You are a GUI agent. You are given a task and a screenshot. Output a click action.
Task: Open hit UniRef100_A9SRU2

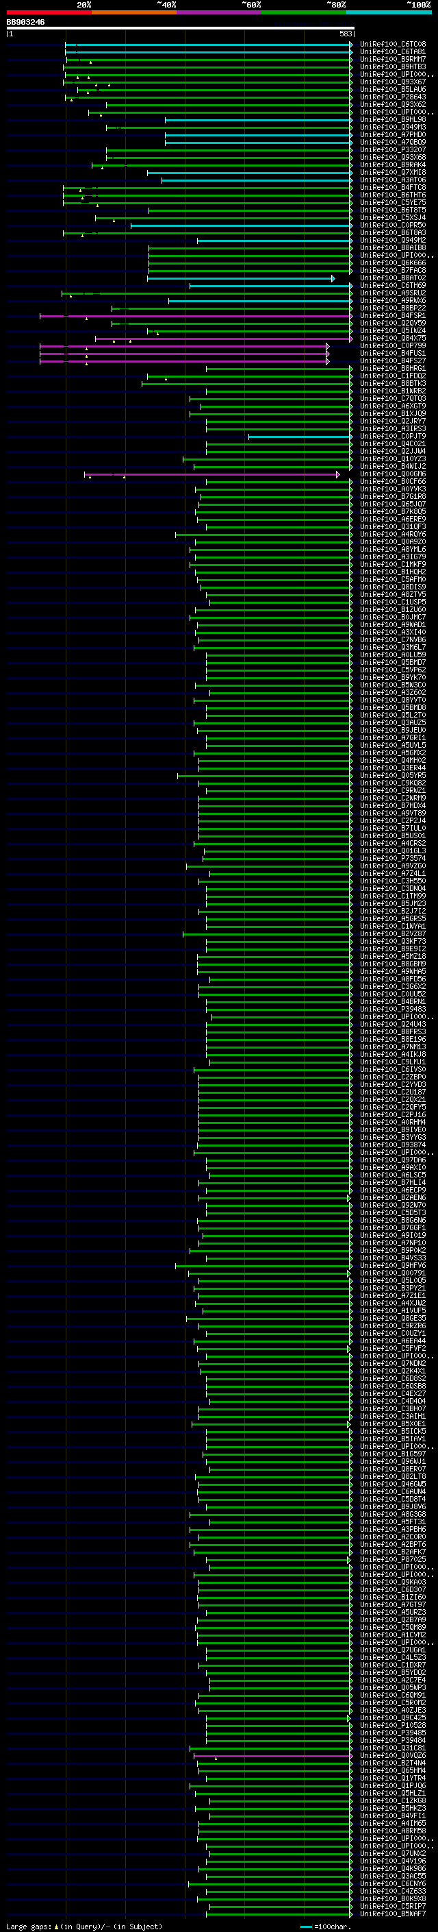pos(392,293)
